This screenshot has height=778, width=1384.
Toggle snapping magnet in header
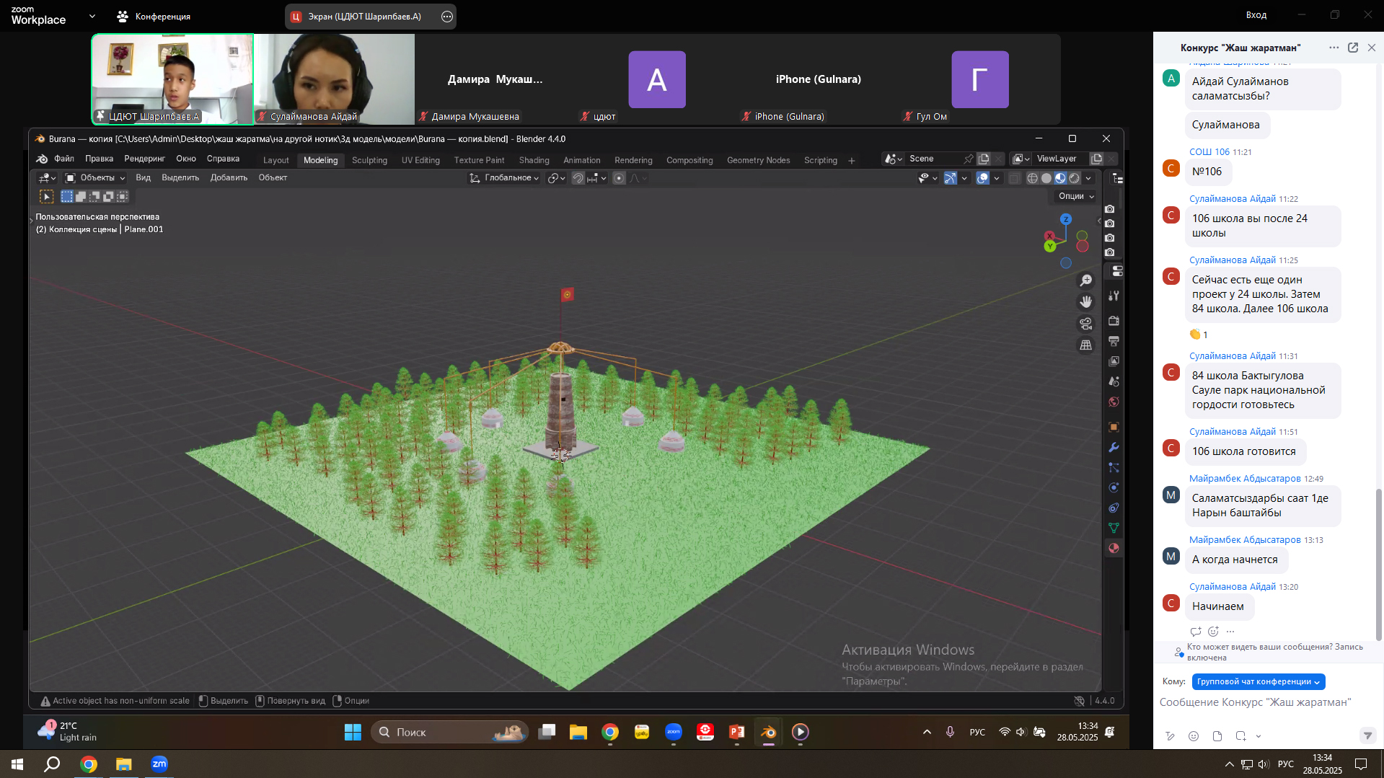tap(578, 178)
